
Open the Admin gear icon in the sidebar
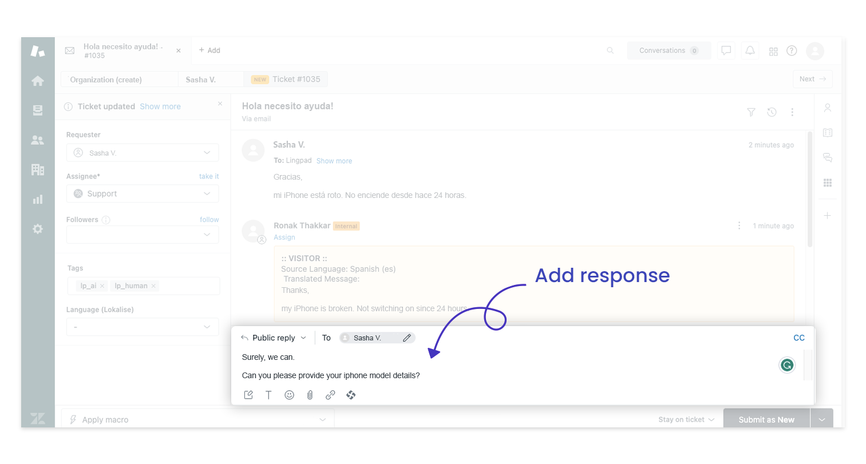38,229
